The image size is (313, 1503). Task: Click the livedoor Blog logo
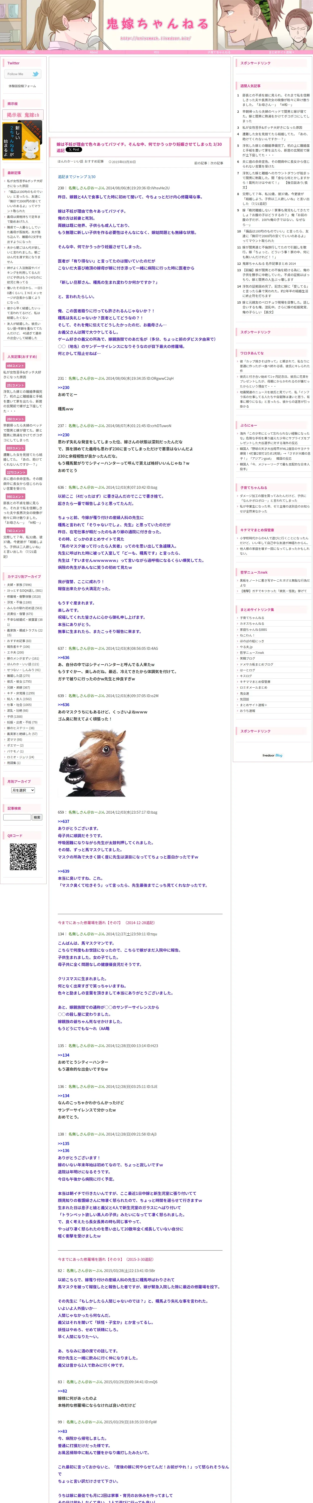pos(272,755)
